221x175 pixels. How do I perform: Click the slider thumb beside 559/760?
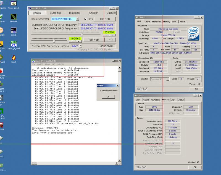82,34
